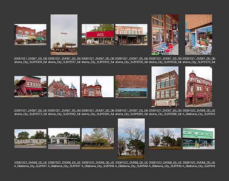This screenshot has width=229, height=181.
Task: Select the filename ending 5L8Y9384_full
Action: coord(98,112)
